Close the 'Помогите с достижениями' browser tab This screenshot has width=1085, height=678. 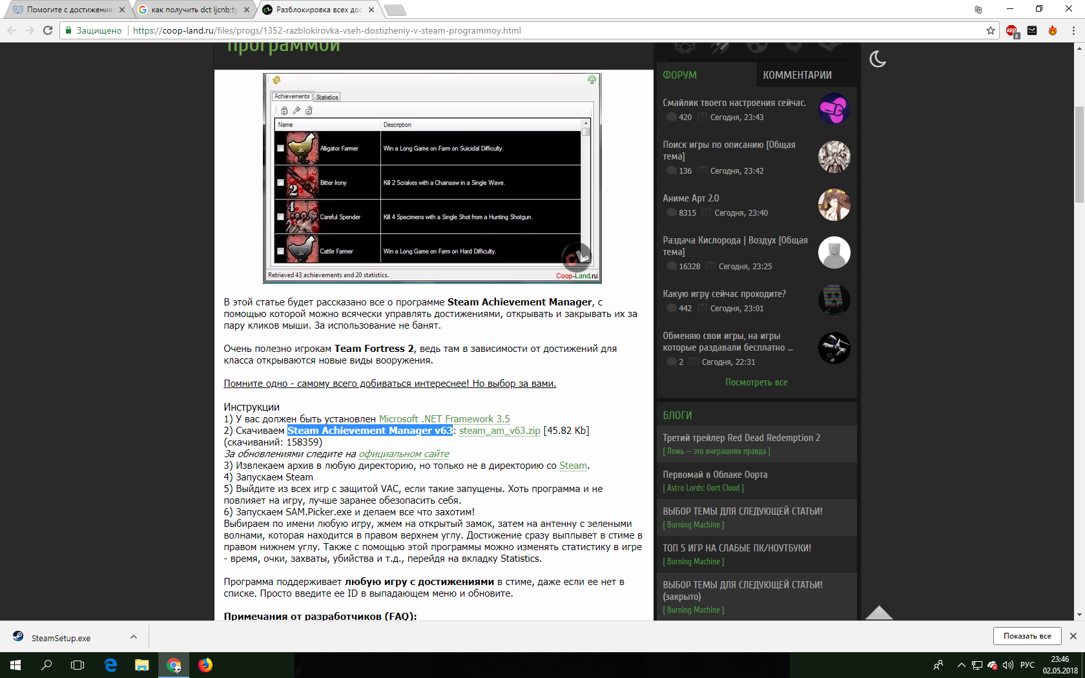coord(122,10)
